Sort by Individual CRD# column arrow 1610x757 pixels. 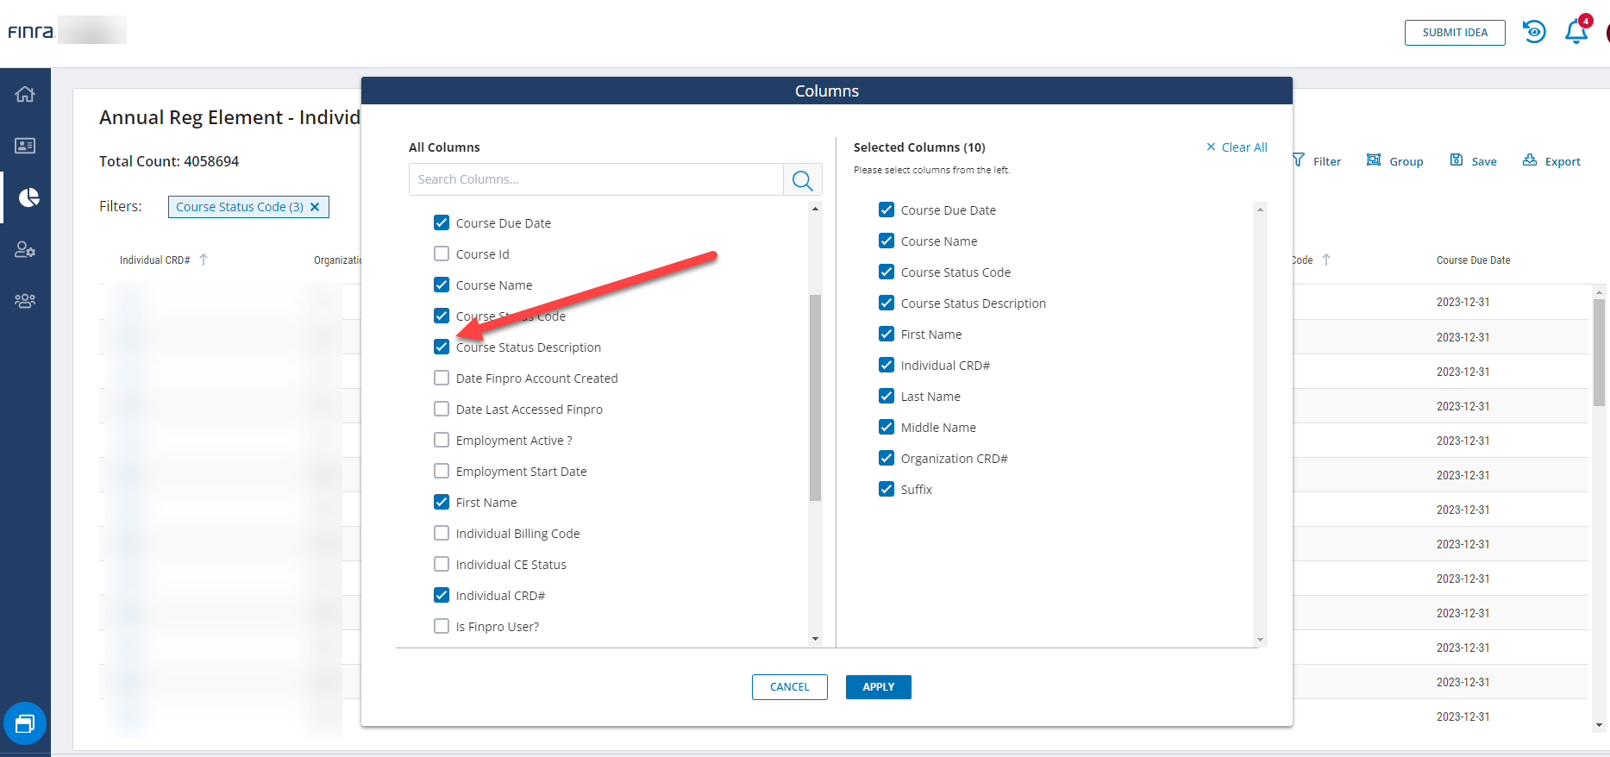[204, 260]
